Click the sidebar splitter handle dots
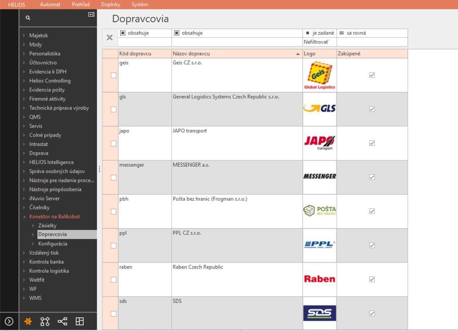The height and width of the screenshot is (331, 458). (x=99, y=169)
